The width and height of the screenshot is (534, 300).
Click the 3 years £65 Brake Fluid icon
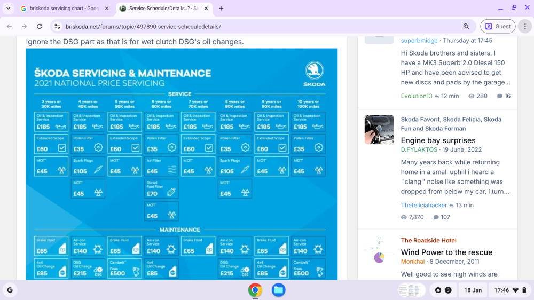coord(62,249)
